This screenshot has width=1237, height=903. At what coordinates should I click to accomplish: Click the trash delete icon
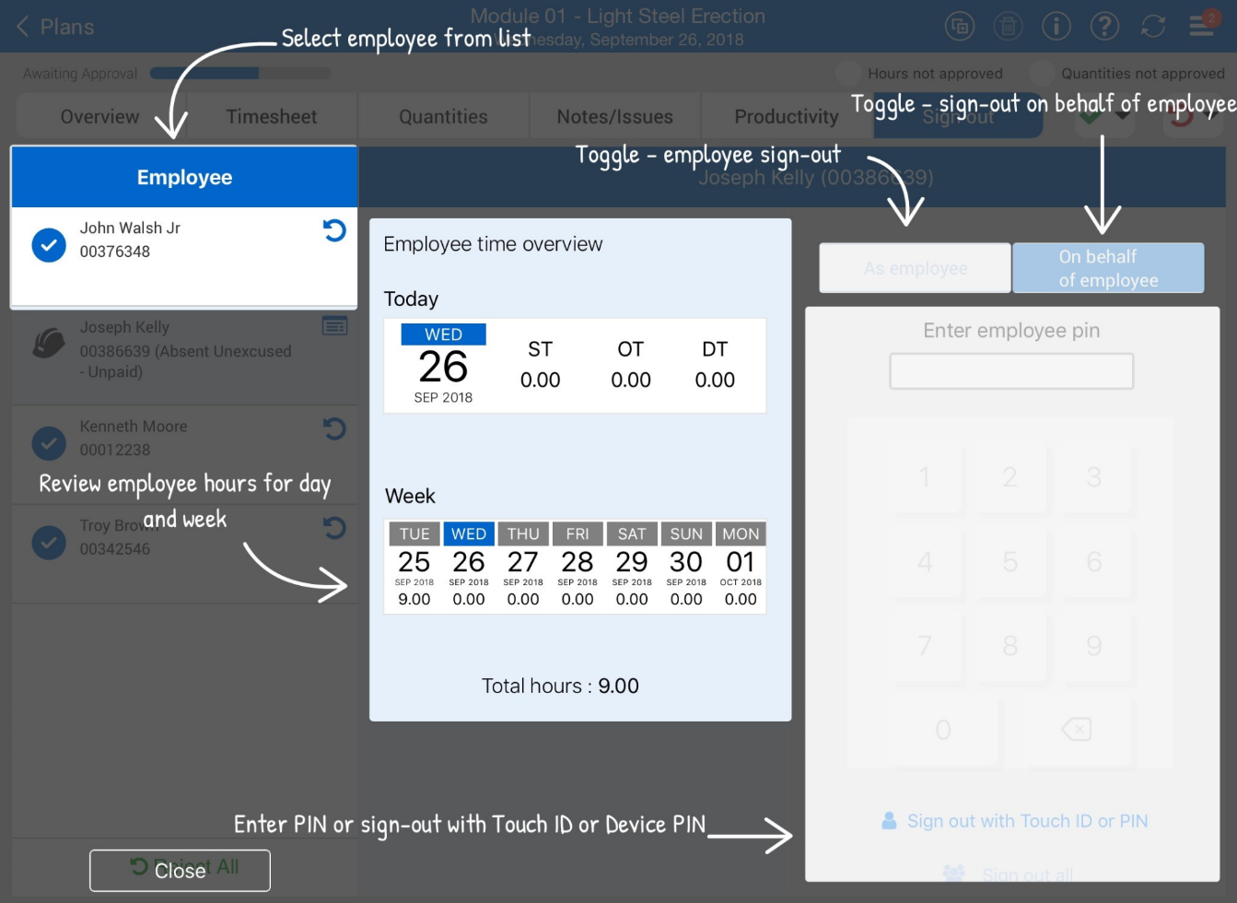point(1009,27)
